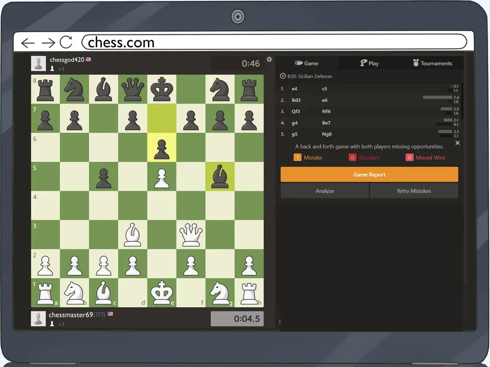Viewport: 490px width, 367px height.
Task: Go back with the browser back arrow
Action: point(27,43)
